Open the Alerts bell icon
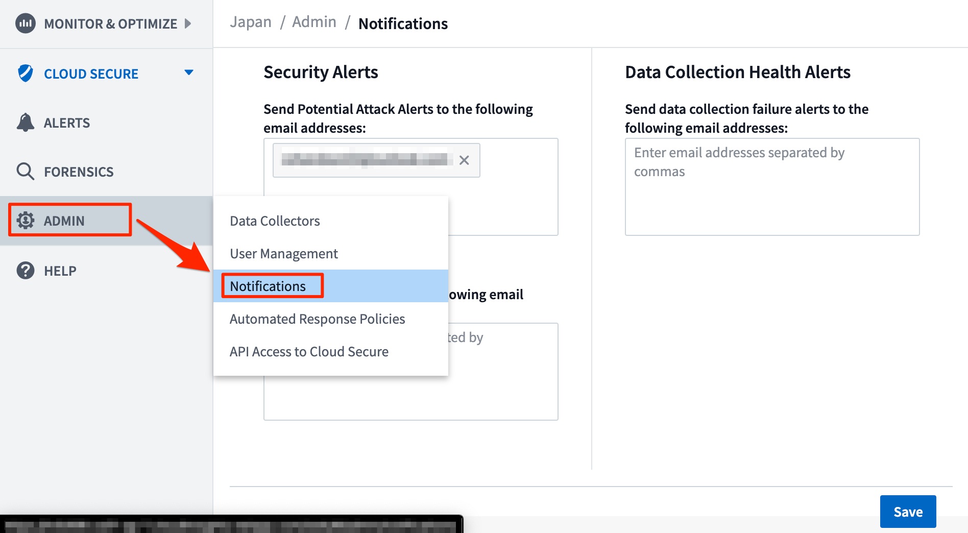 pos(25,122)
